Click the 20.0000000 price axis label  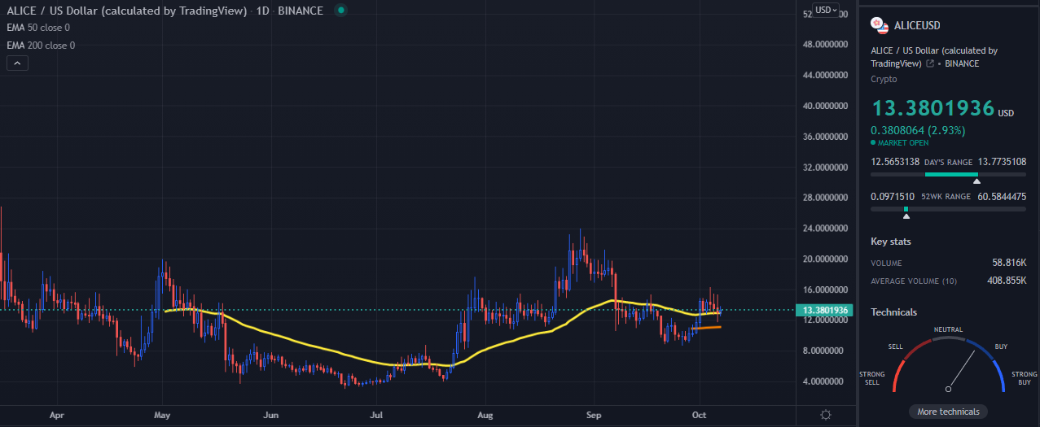pos(827,259)
